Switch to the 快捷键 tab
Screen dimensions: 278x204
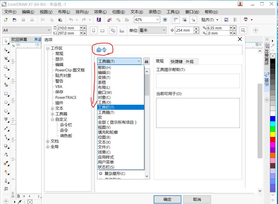[x=177, y=61]
